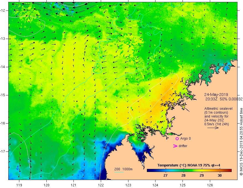Image resolution: width=243 pixels, height=188 pixels.
Task: Click the cyan 200m contour legend line
Action: (119, 172)
